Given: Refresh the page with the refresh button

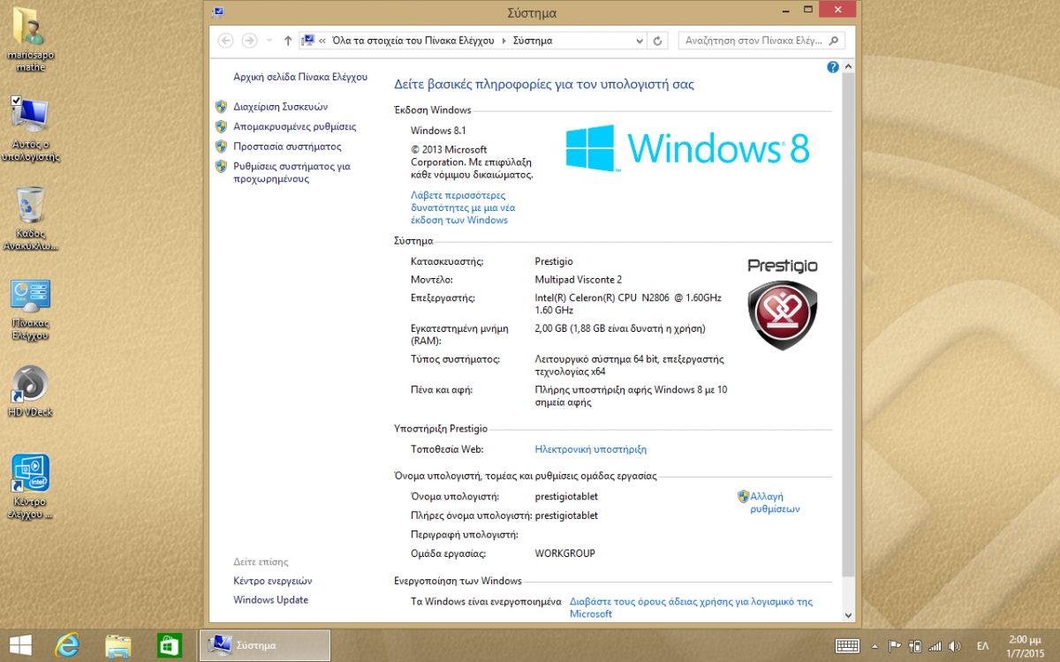Looking at the screenshot, I should coord(657,41).
